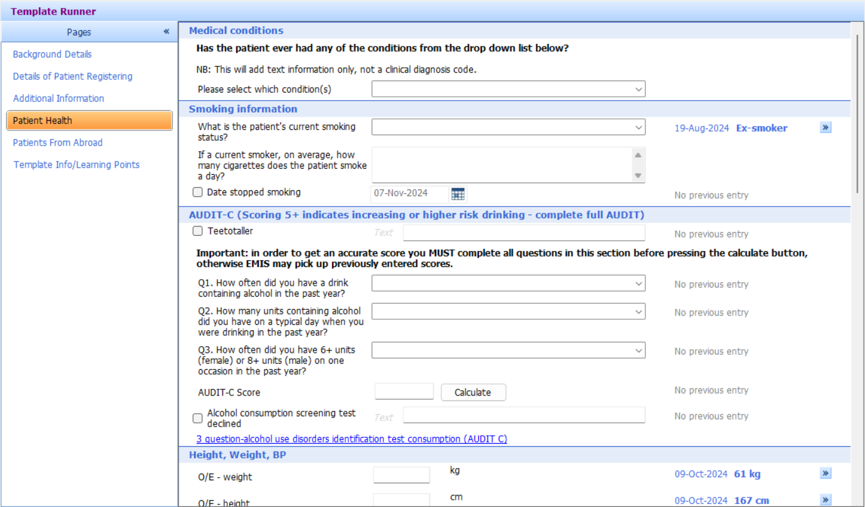This screenshot has width=865, height=507.
Task: Collapse the Pages sidebar with double chevron
Action: pos(166,32)
